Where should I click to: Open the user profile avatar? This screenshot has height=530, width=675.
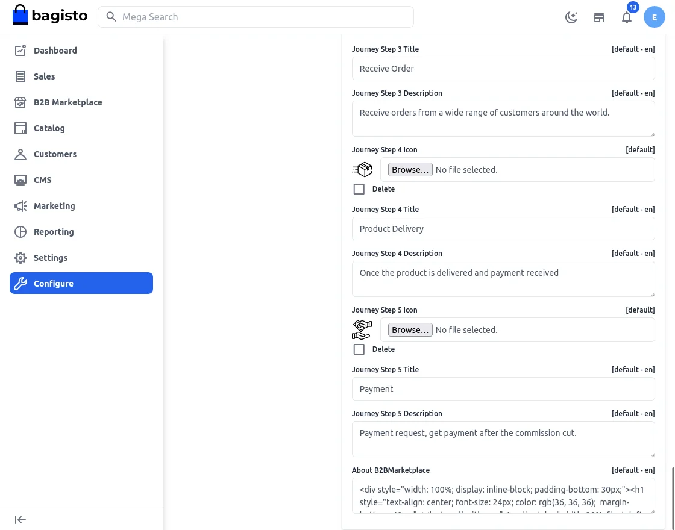[x=655, y=17]
